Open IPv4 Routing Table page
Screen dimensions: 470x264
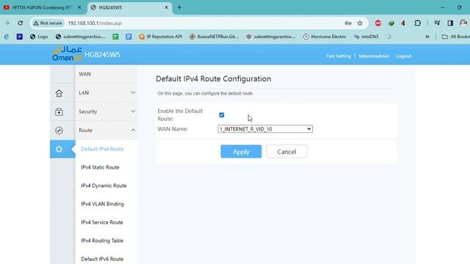tap(102, 241)
